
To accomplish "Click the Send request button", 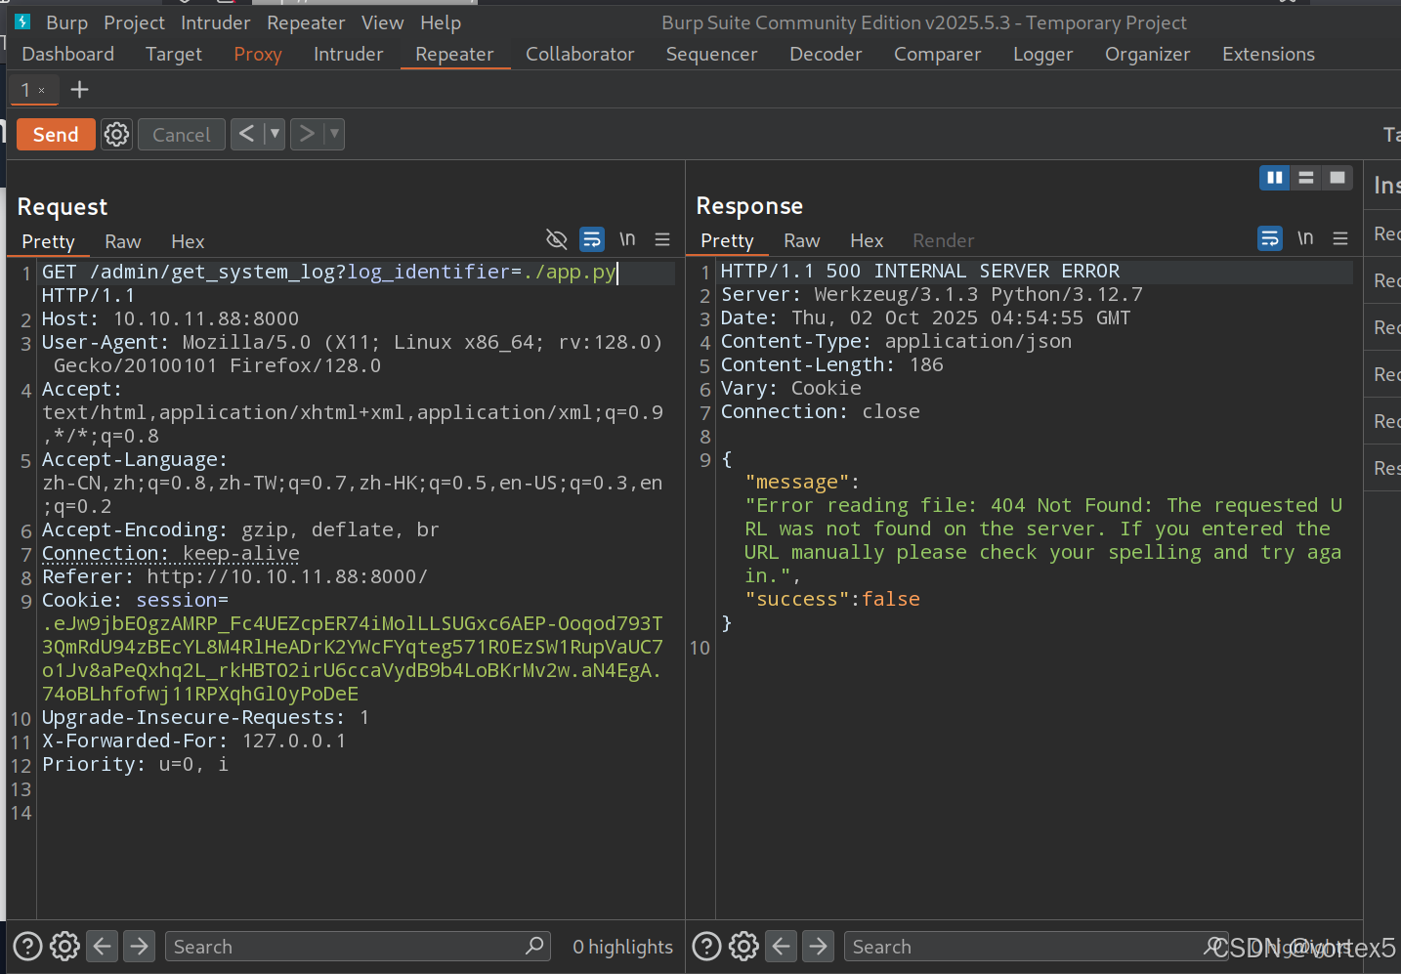I will 56,135.
